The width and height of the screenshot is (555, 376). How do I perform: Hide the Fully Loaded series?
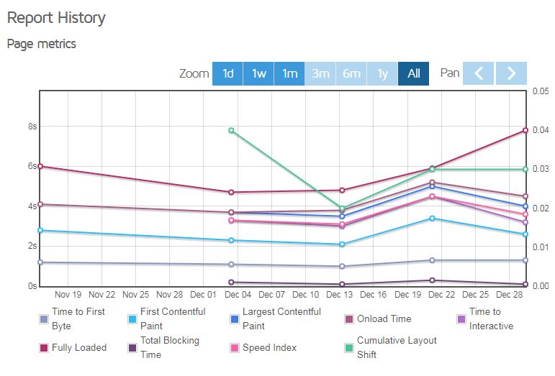pos(73,348)
